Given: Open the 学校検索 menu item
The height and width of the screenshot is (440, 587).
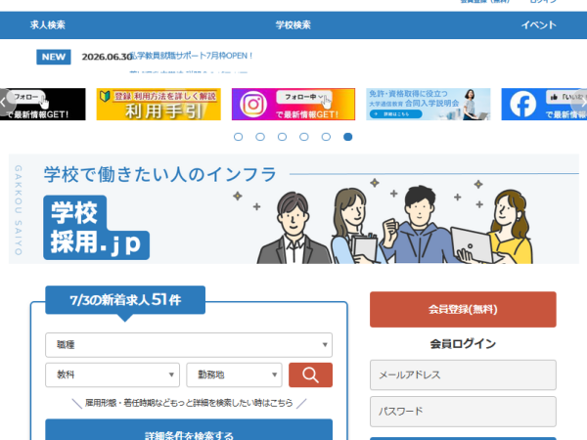Looking at the screenshot, I should point(293,25).
